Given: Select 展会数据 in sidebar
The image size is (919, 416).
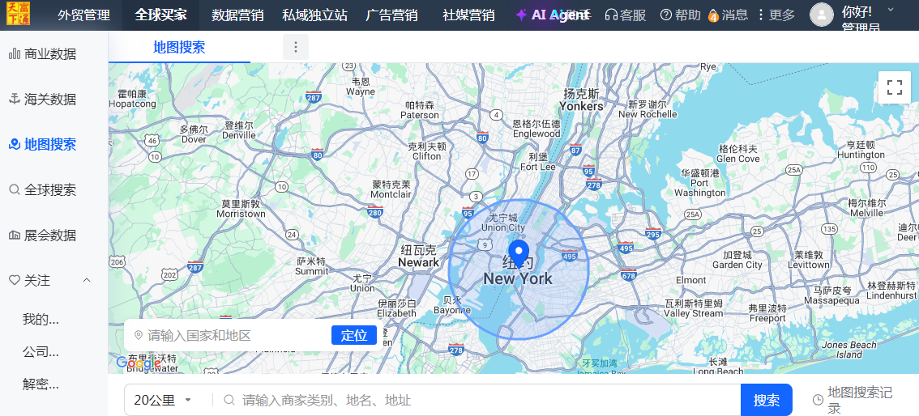Looking at the screenshot, I should [x=43, y=236].
